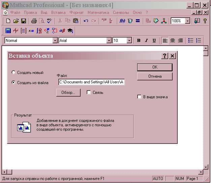Open Calculator palette icon
This screenshot has width=211, height=183.
click(x=8, y=31)
